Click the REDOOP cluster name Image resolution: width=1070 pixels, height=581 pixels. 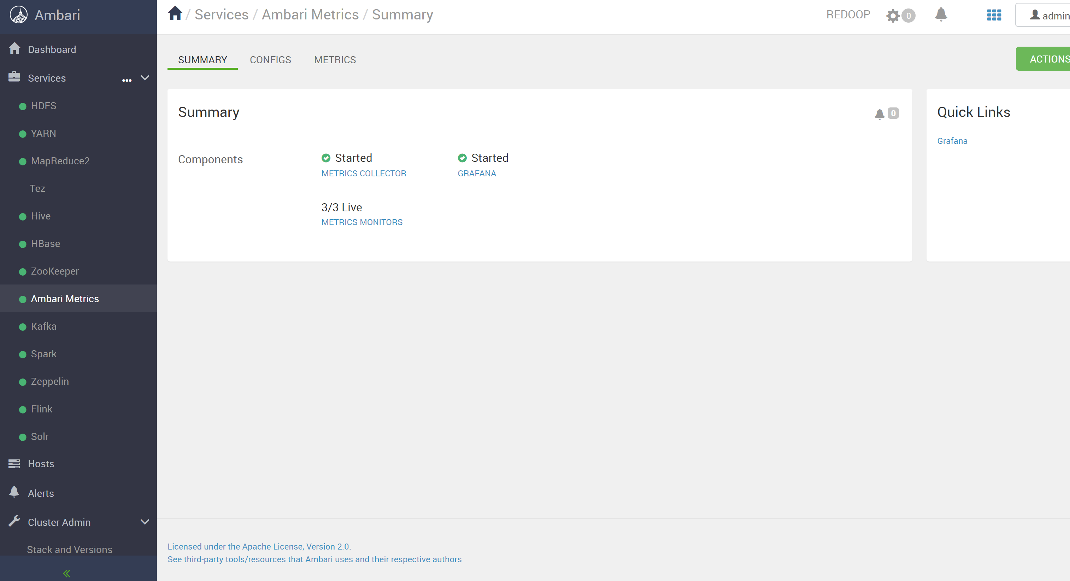coord(848,14)
